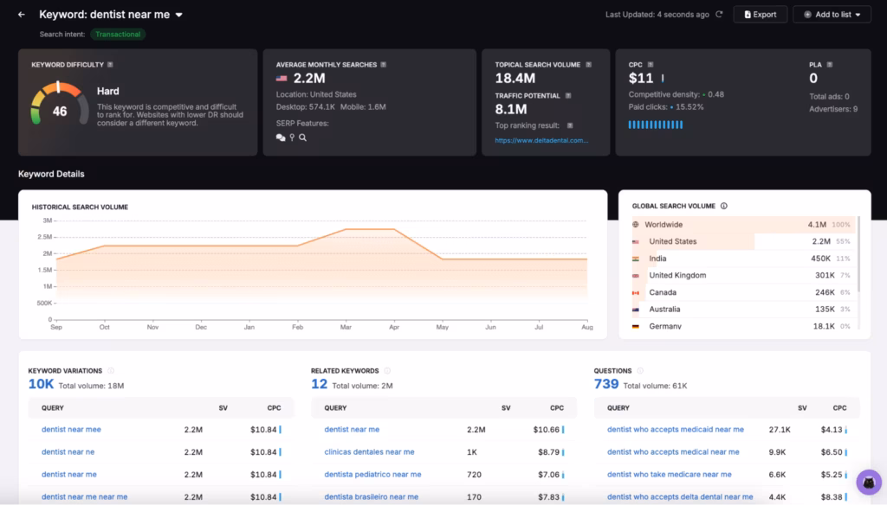Click the back arrow to exit keyword view
This screenshot has width=887, height=505.
coord(21,14)
